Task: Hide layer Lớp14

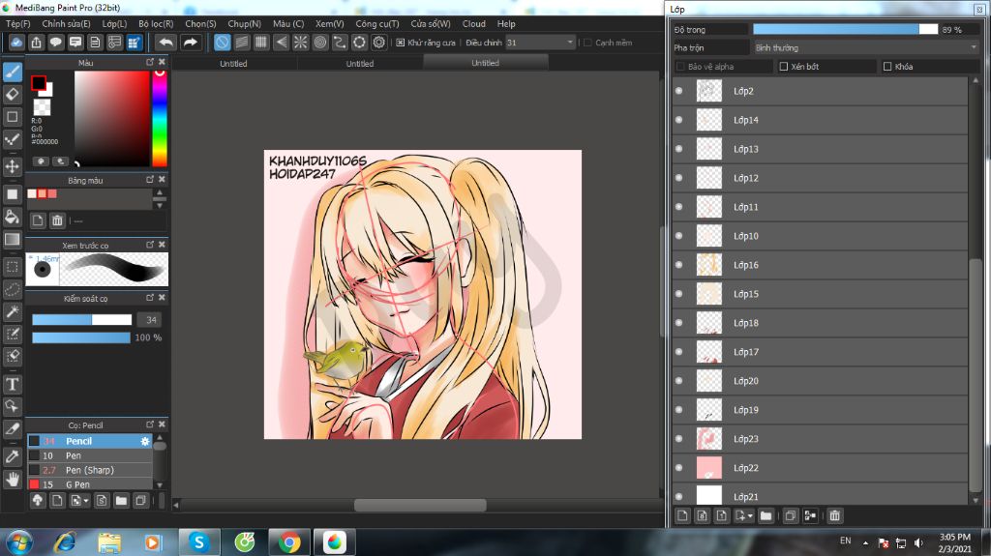Action: pos(679,120)
